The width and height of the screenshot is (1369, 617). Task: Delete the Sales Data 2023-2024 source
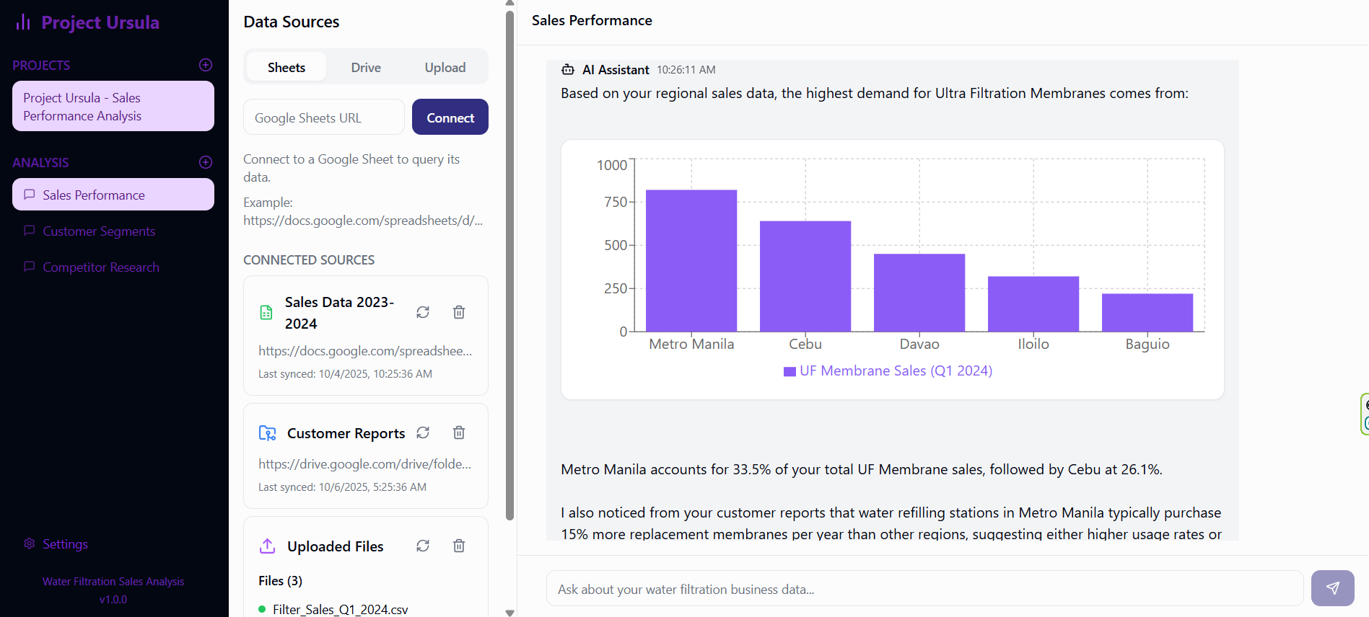459,312
